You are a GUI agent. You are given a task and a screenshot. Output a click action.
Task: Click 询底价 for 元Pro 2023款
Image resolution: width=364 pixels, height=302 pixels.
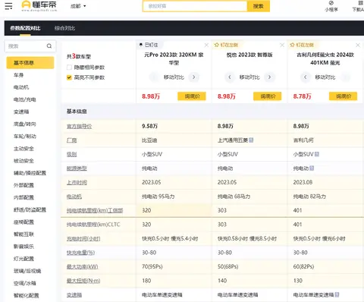click(x=192, y=96)
